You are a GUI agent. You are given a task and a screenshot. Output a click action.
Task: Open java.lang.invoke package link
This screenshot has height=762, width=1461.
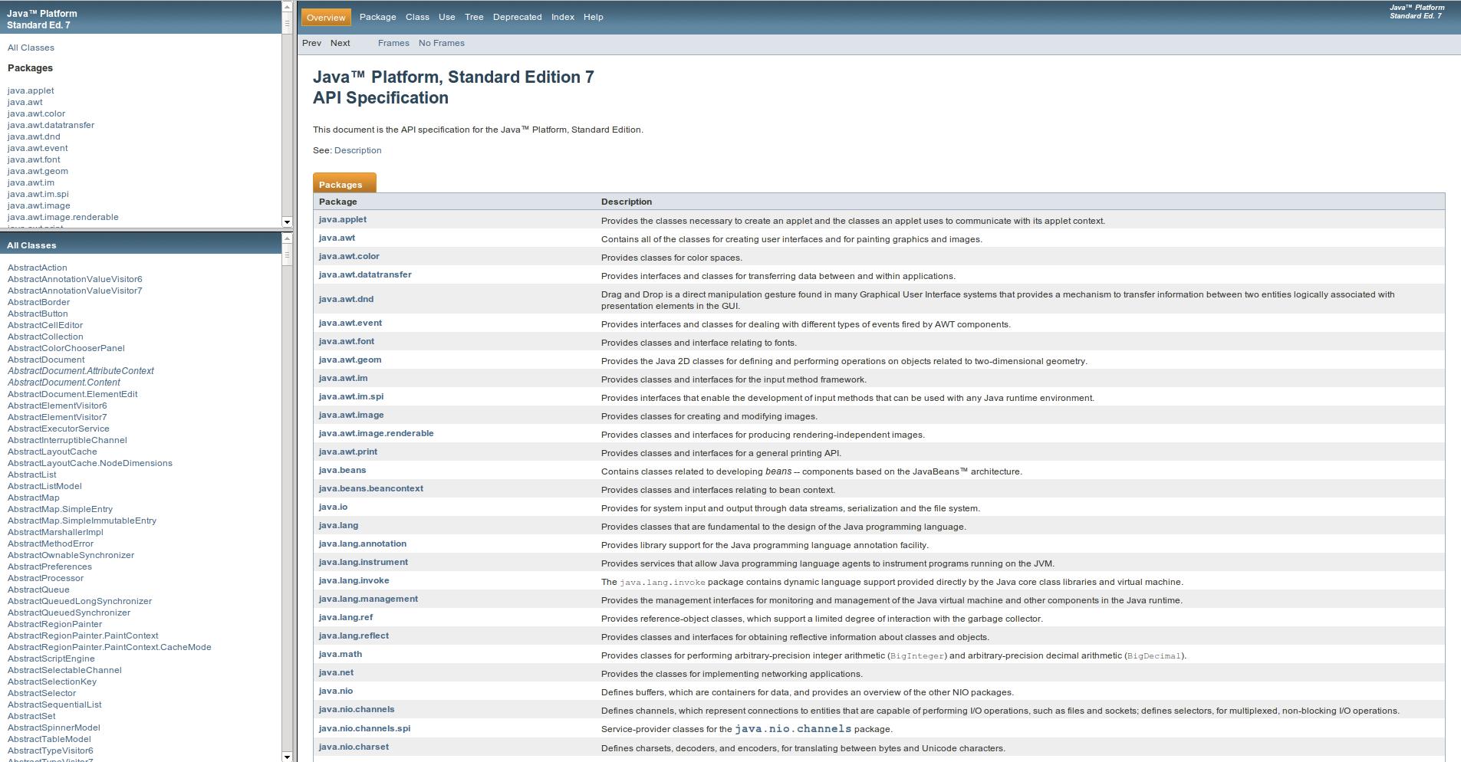pyautogui.click(x=354, y=580)
